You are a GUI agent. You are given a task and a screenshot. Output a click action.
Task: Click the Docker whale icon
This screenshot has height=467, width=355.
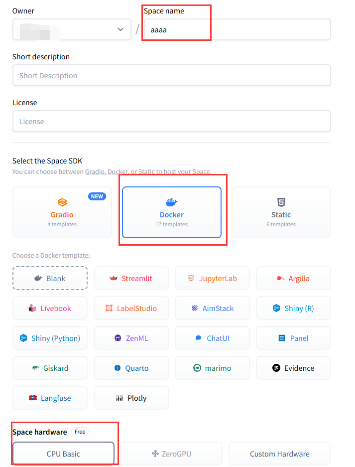point(171,202)
